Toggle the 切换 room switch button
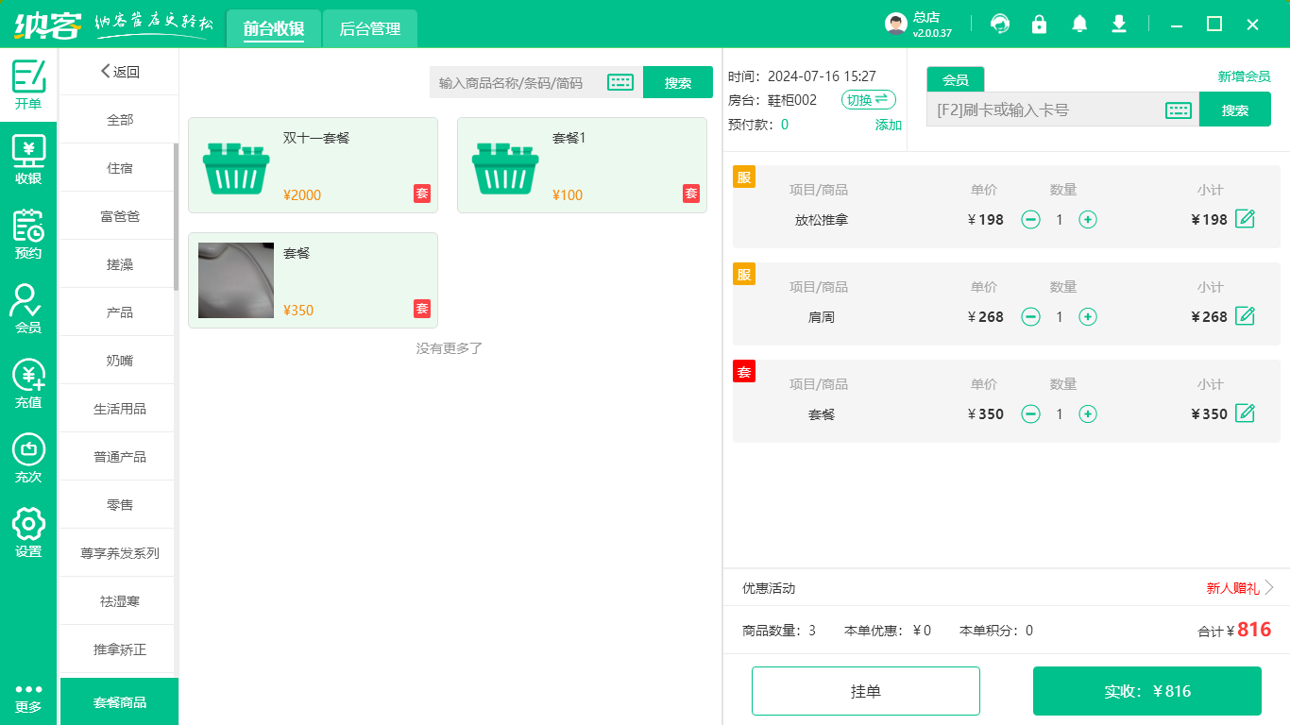The image size is (1290, 725). (867, 99)
